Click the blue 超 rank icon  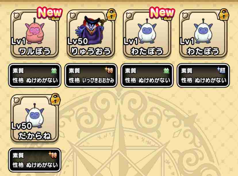[x=222, y=70]
